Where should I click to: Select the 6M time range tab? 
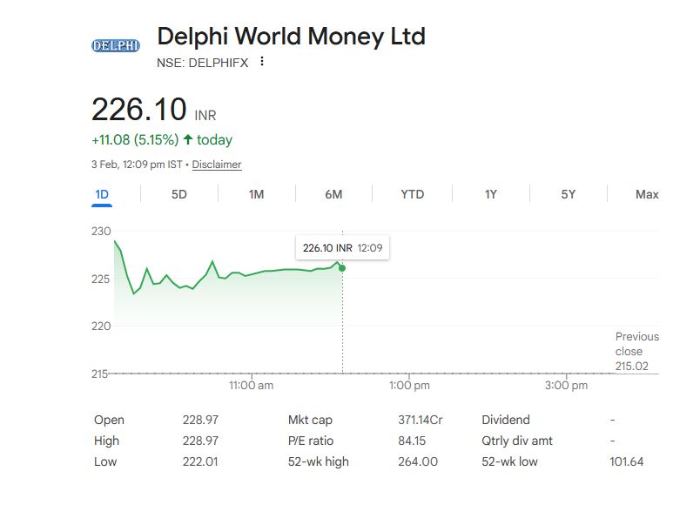coord(333,194)
